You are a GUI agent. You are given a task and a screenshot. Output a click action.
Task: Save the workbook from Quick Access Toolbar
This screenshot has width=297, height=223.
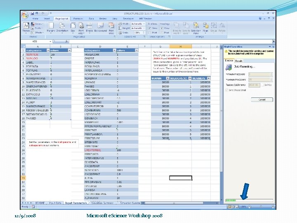point(32,13)
